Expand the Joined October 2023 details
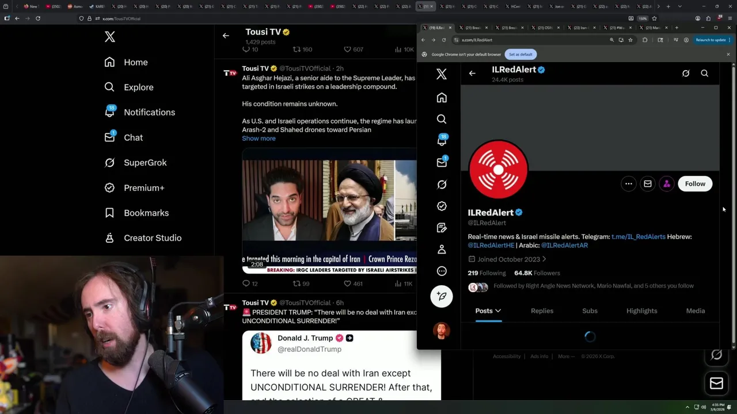Screen dimensions: 737x414 (x=507, y=259)
